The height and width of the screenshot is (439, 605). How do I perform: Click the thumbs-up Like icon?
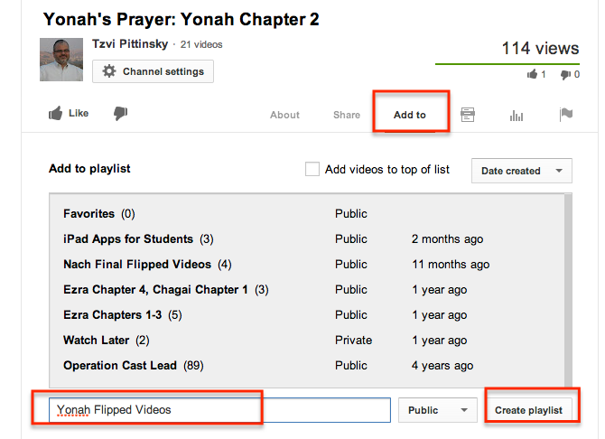point(56,114)
